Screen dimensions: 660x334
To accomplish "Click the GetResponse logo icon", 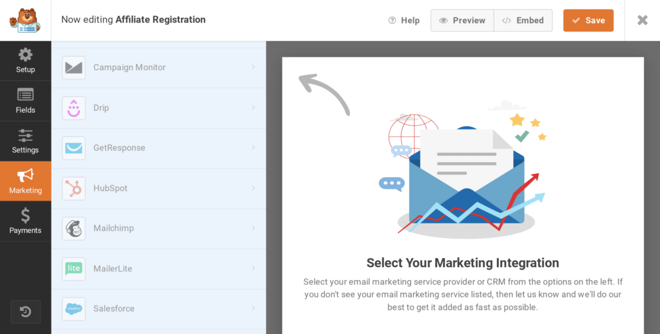I will (73, 148).
